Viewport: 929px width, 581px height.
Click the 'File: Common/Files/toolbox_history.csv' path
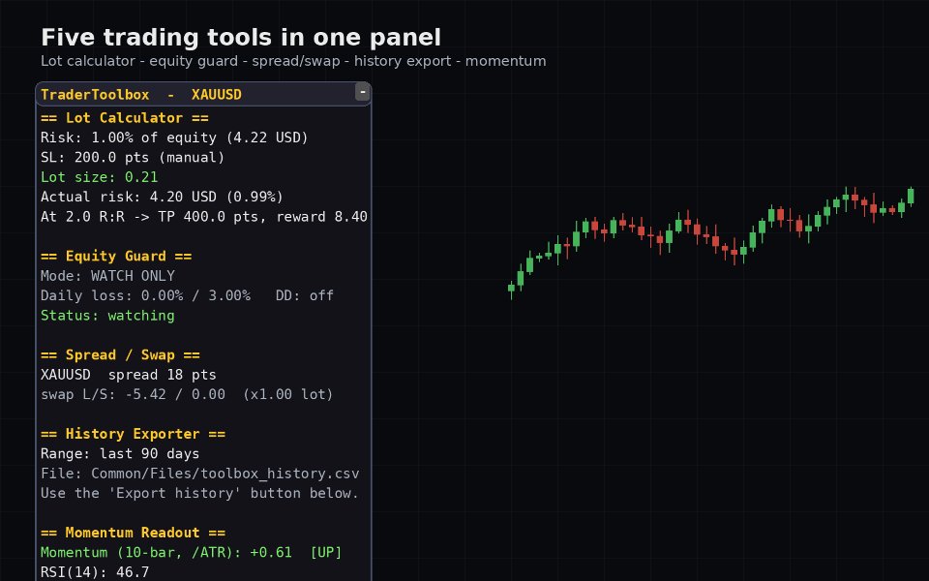pos(199,474)
